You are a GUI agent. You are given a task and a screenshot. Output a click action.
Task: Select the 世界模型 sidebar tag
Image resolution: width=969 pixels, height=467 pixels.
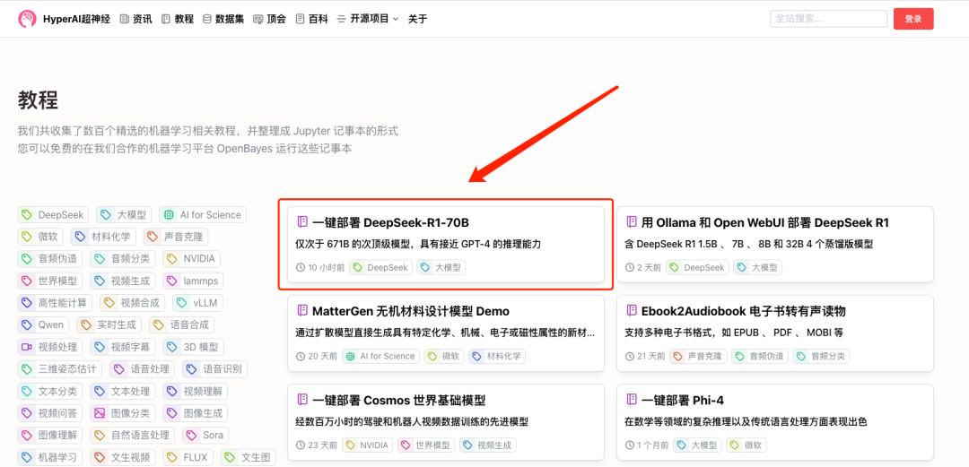pos(50,281)
